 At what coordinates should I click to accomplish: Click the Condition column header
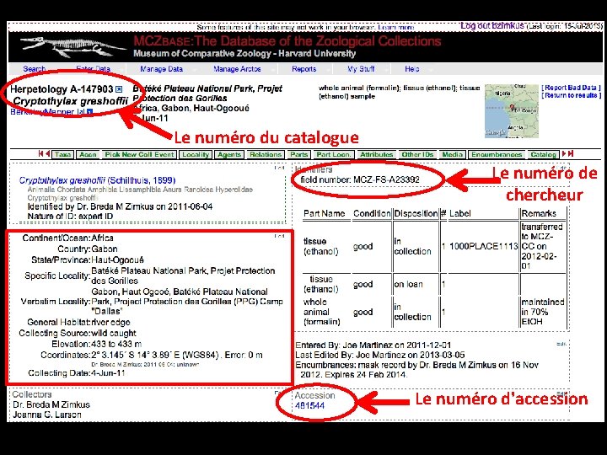click(372, 213)
